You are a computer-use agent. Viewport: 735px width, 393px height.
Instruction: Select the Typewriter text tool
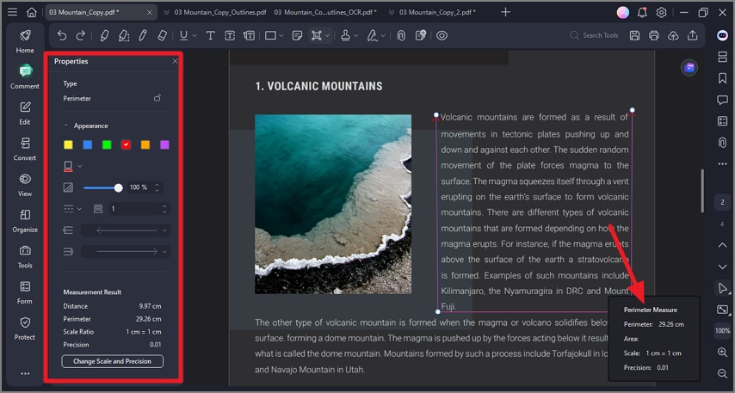(x=211, y=35)
